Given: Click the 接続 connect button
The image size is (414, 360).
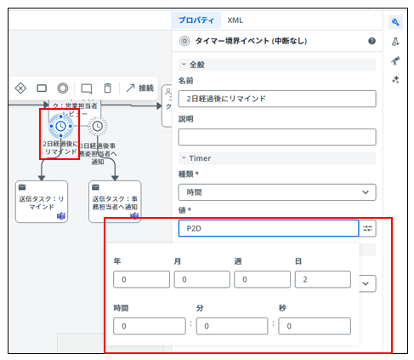Looking at the screenshot, I should click(139, 89).
